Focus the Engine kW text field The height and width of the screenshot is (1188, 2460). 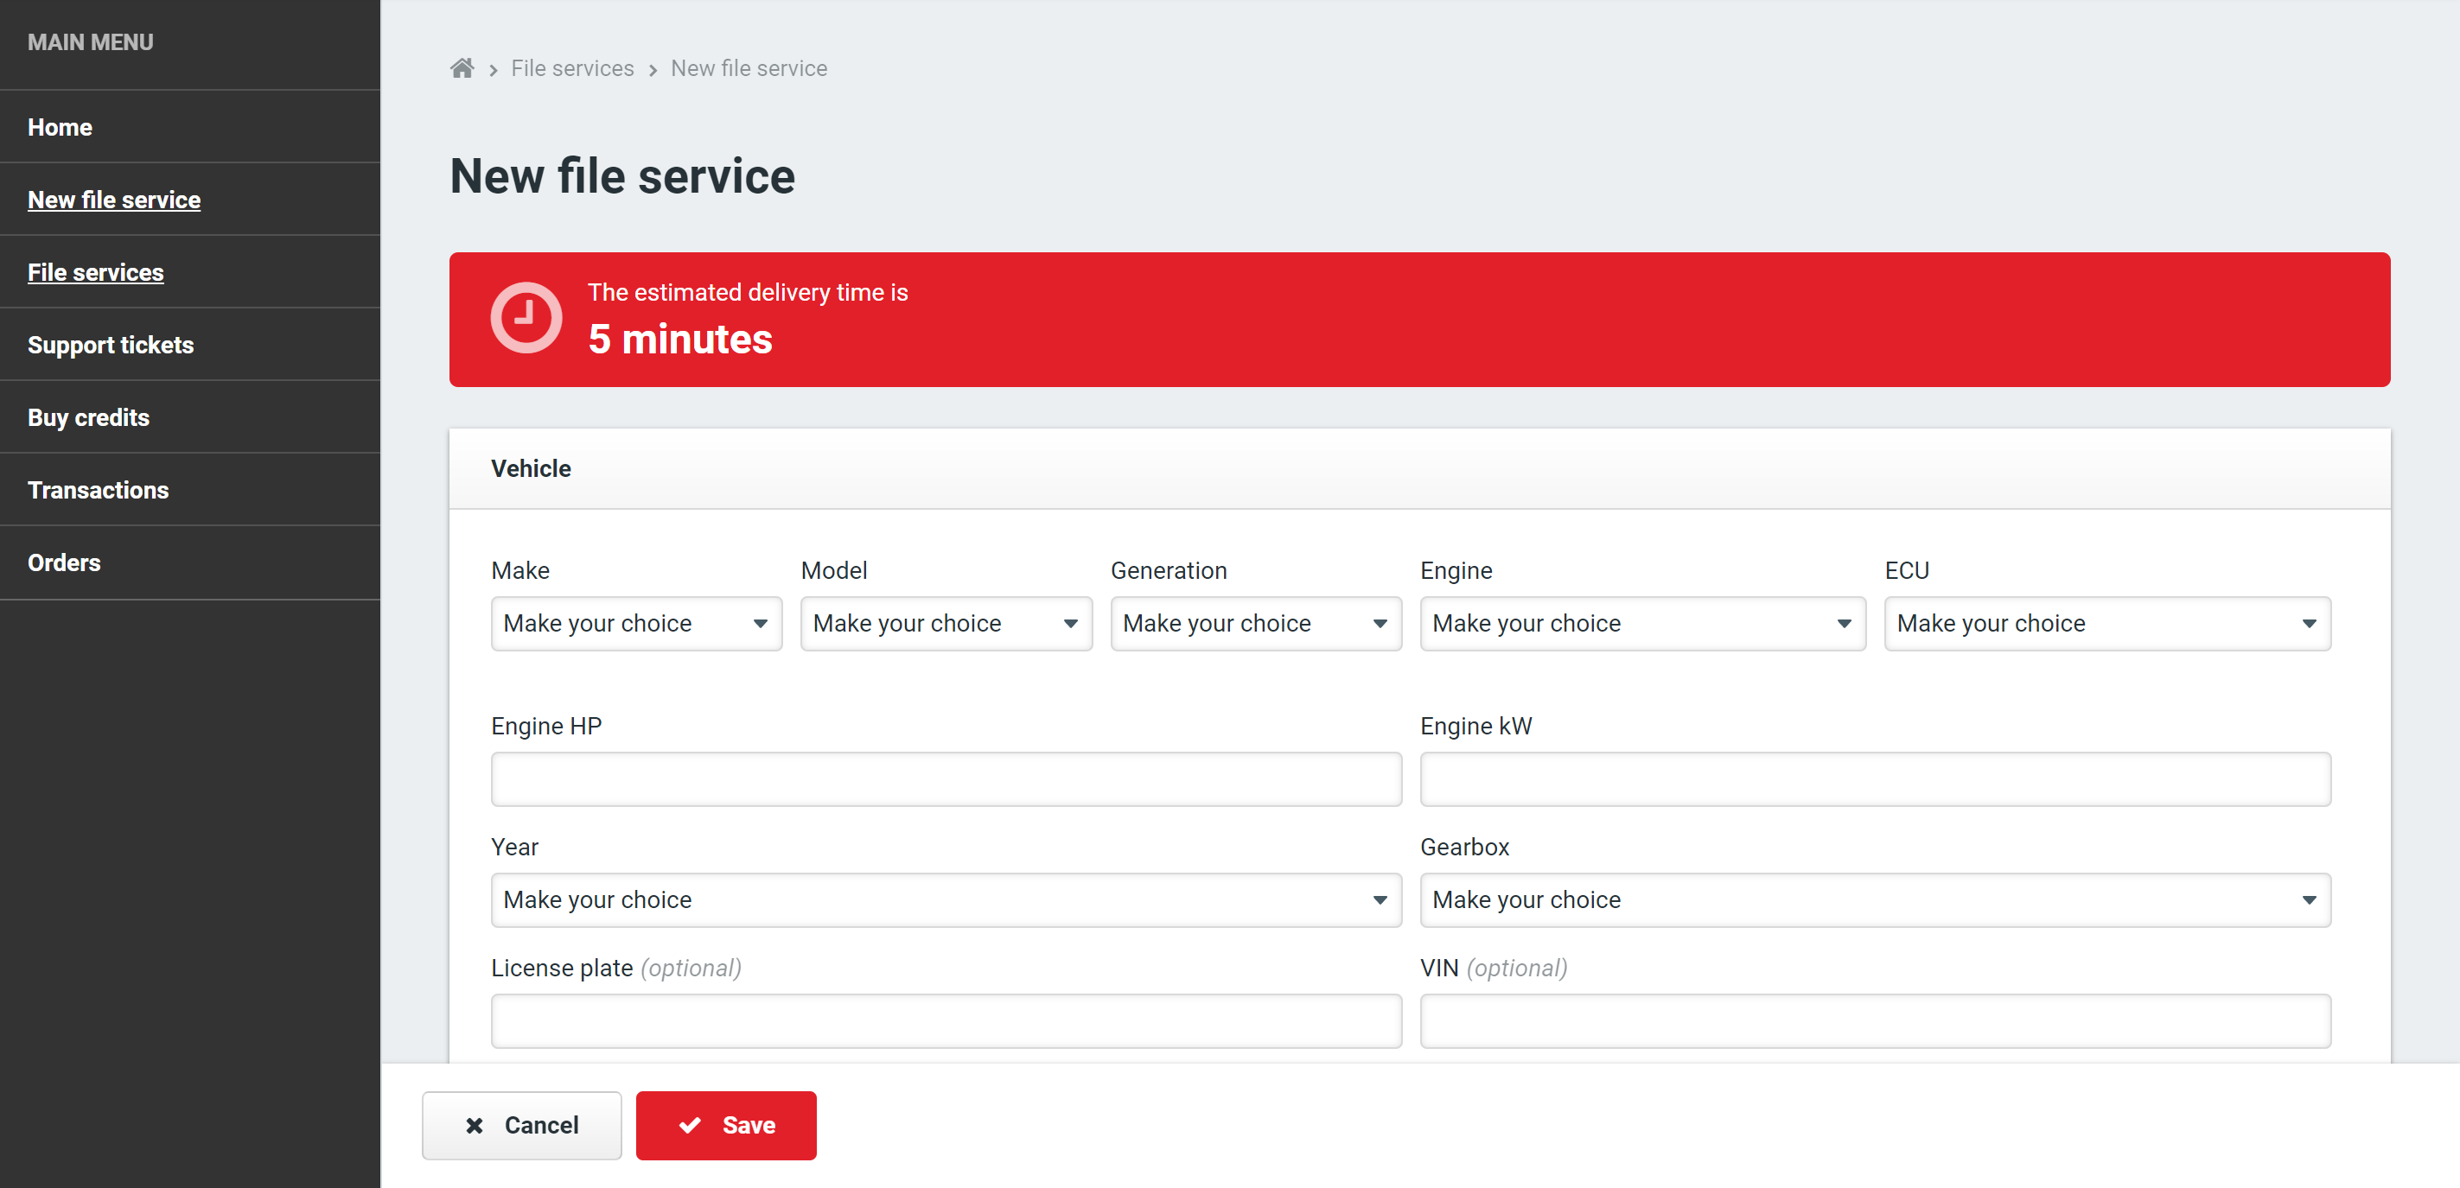click(1875, 778)
